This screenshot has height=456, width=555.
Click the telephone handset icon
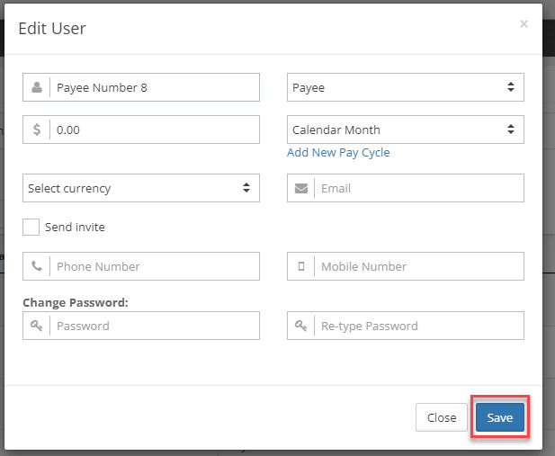[37, 266]
